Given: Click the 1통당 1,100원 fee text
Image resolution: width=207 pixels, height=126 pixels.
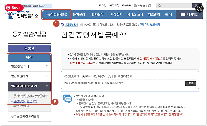Looking at the screenshot, I should 86,100.
